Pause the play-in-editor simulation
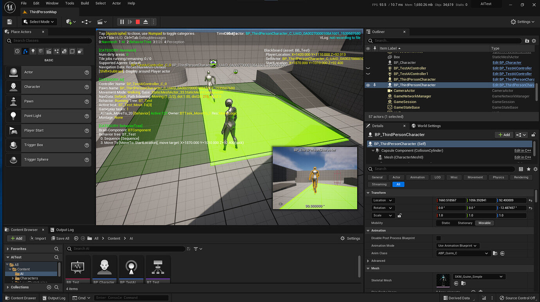 click(x=122, y=22)
